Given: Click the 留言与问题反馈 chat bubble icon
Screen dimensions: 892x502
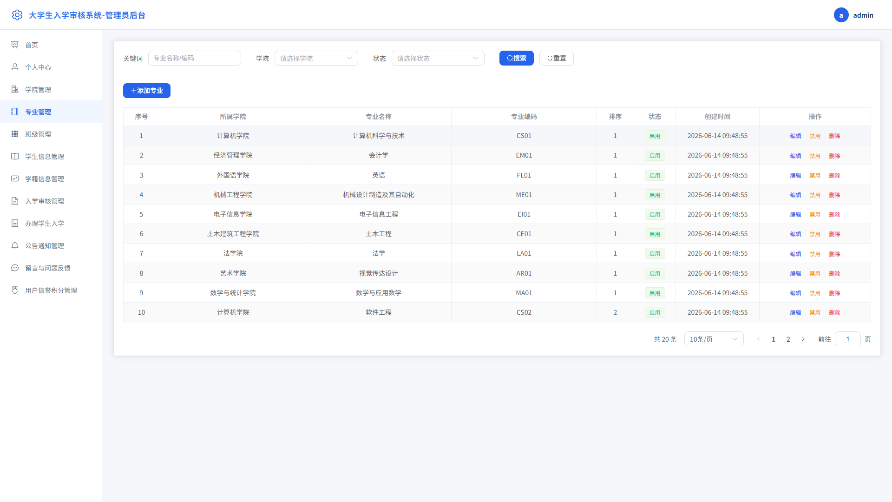Looking at the screenshot, I should click(x=15, y=268).
